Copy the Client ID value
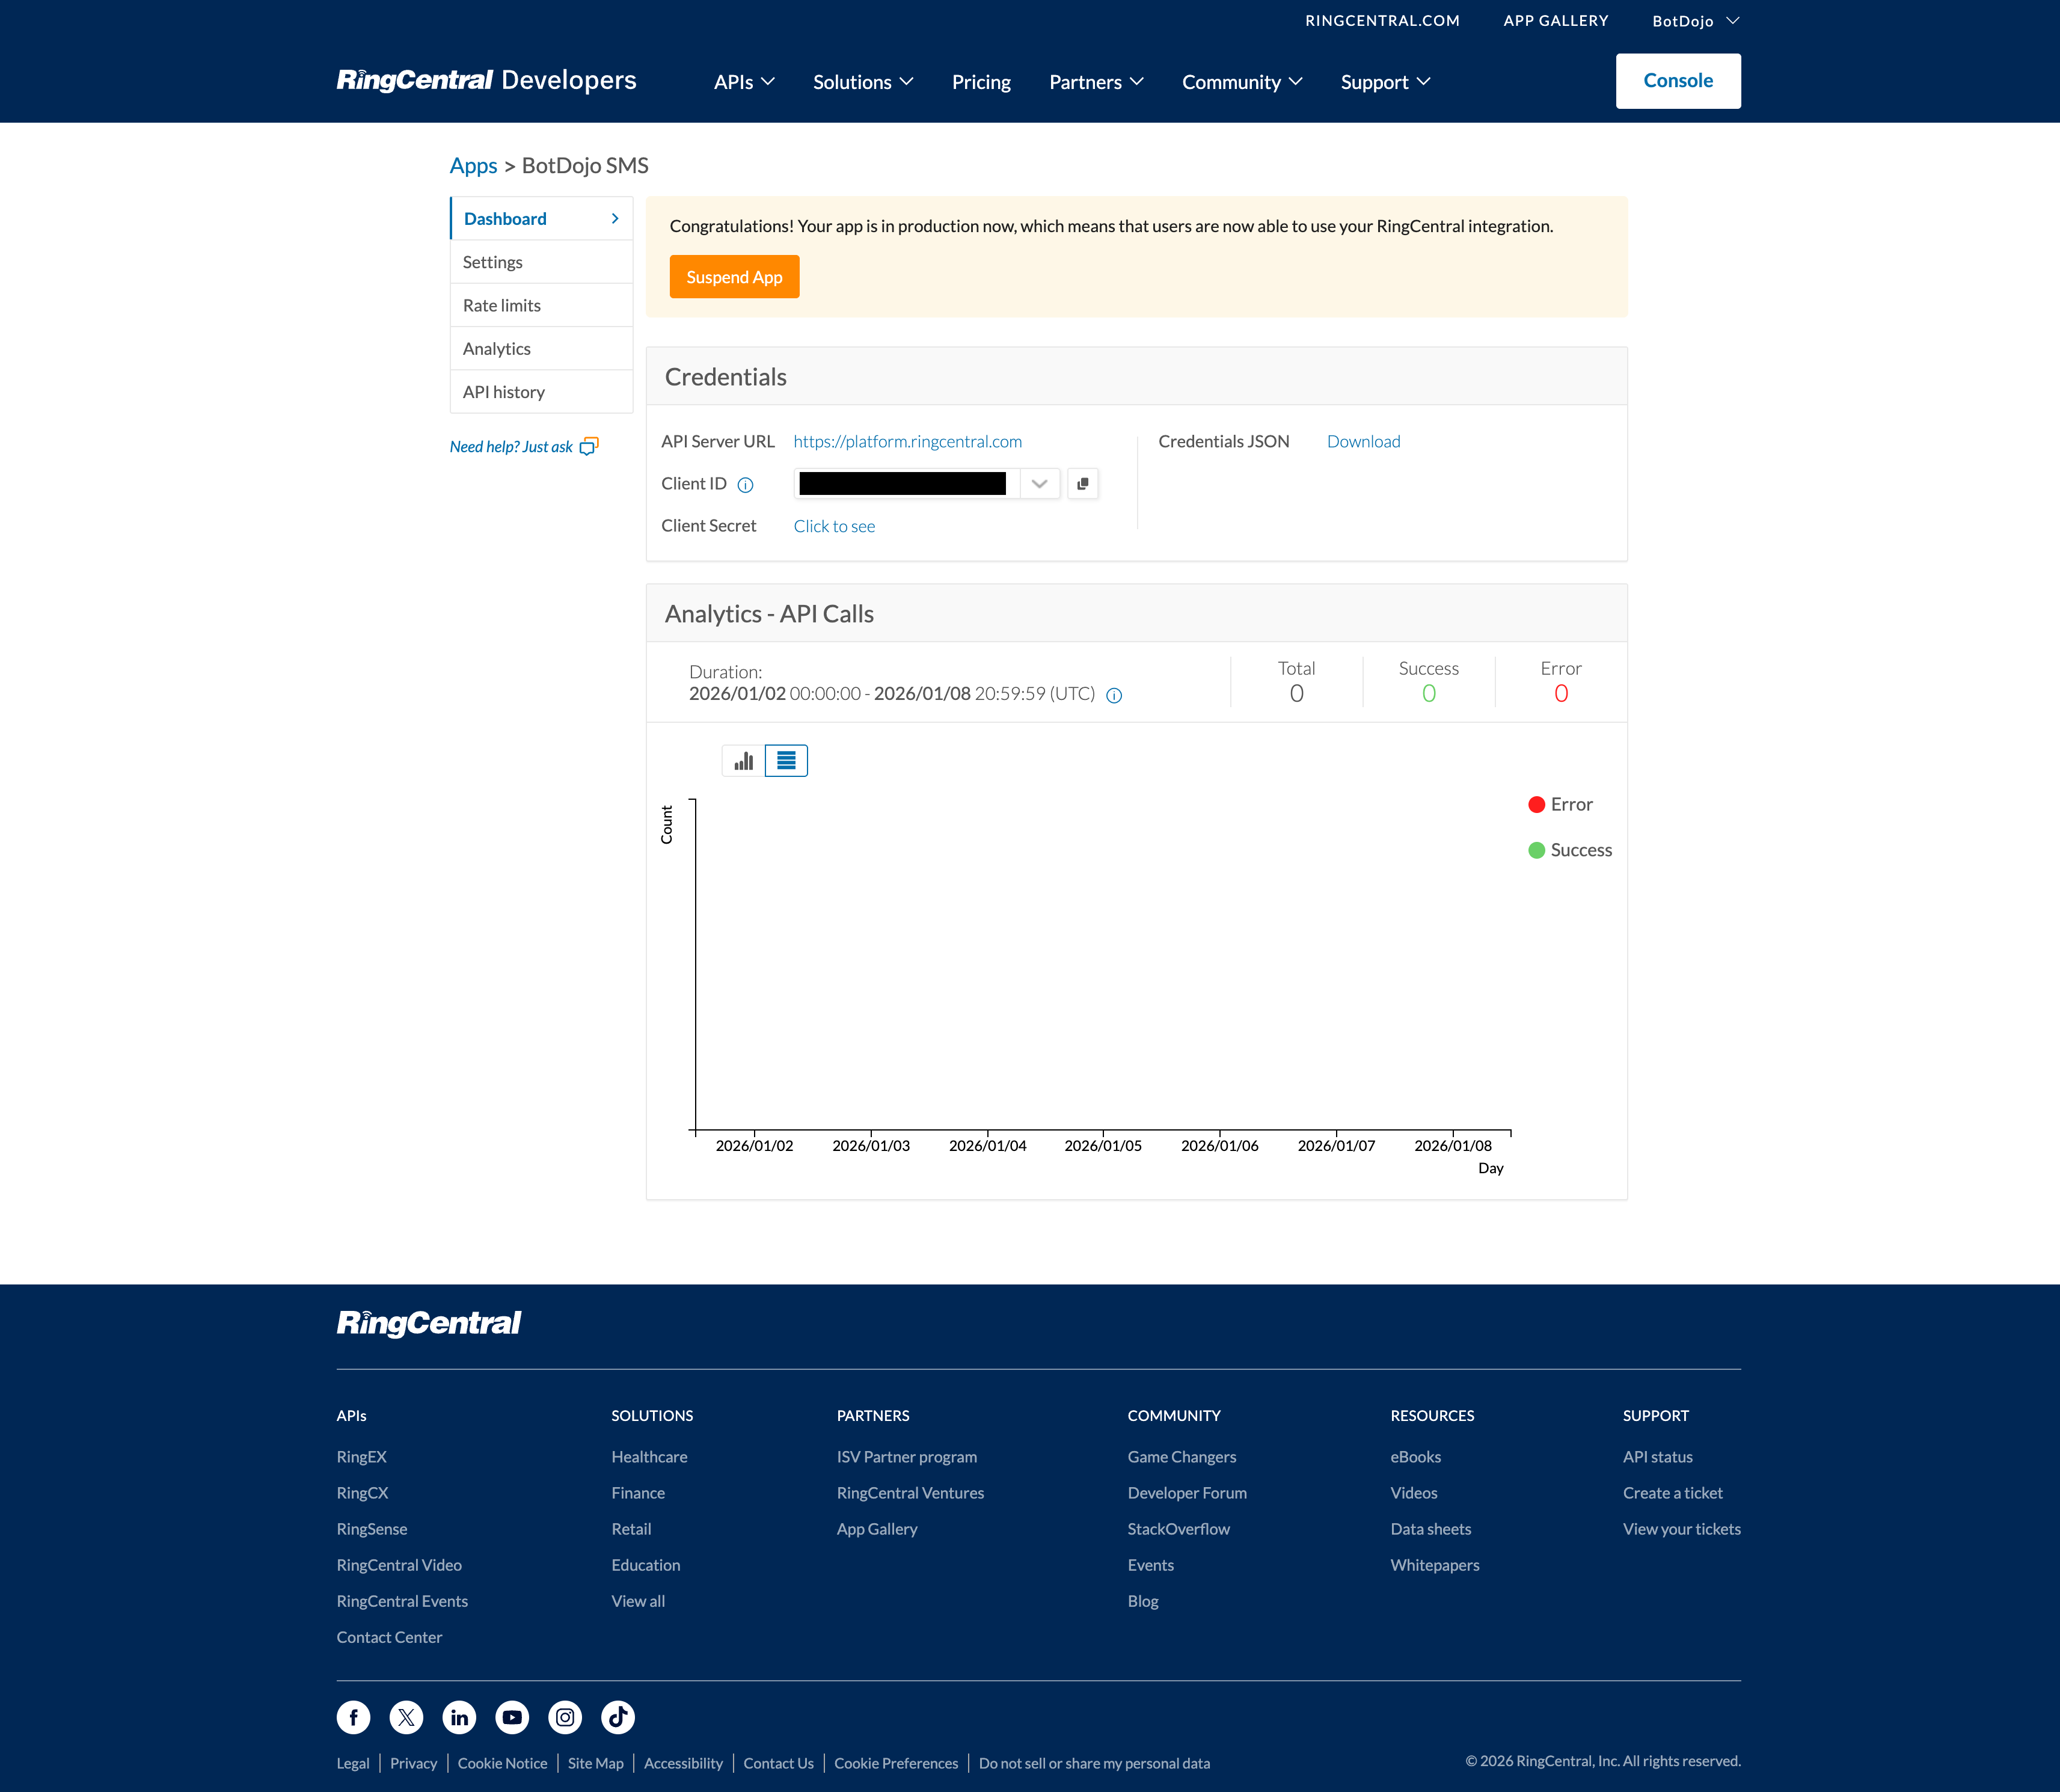The image size is (2060, 1792). coord(1083,483)
